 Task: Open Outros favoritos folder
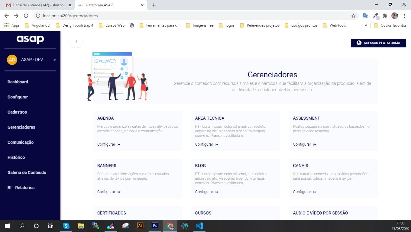click(390, 25)
